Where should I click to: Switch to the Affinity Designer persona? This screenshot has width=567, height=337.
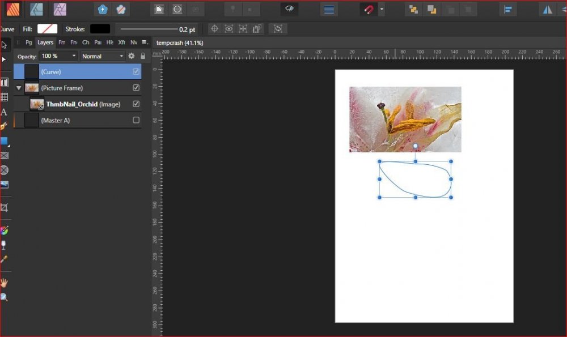[x=37, y=9]
